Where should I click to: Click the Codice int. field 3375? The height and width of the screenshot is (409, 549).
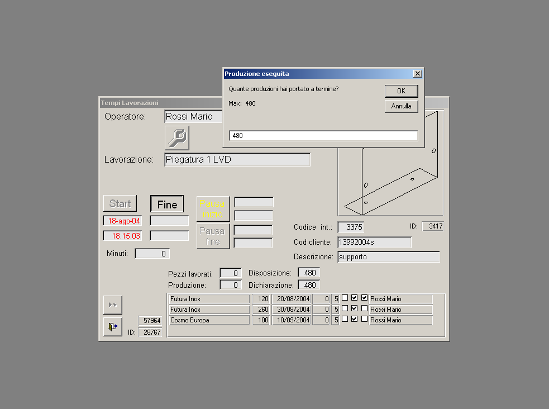point(351,227)
